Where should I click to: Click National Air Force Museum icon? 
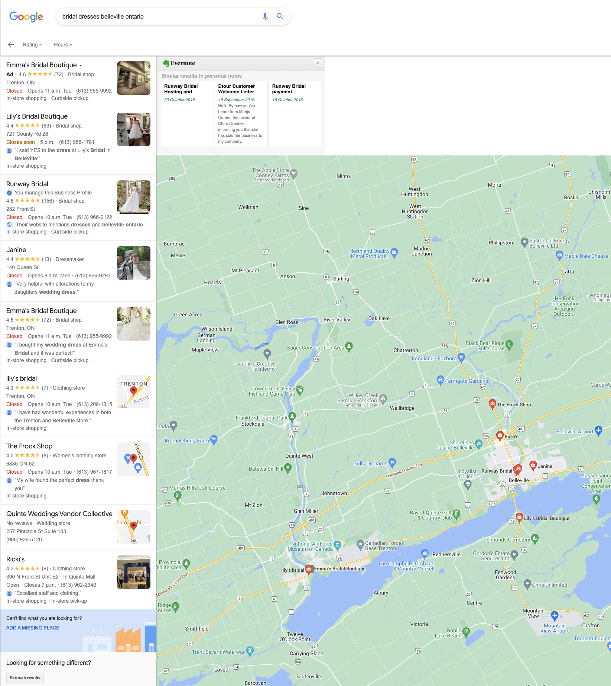pos(337,545)
